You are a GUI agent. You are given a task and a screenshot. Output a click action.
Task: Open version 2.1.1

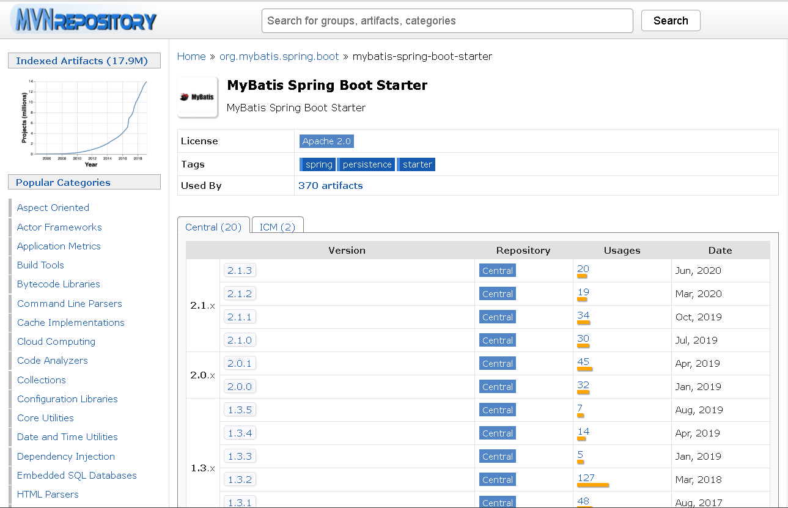[x=240, y=317]
